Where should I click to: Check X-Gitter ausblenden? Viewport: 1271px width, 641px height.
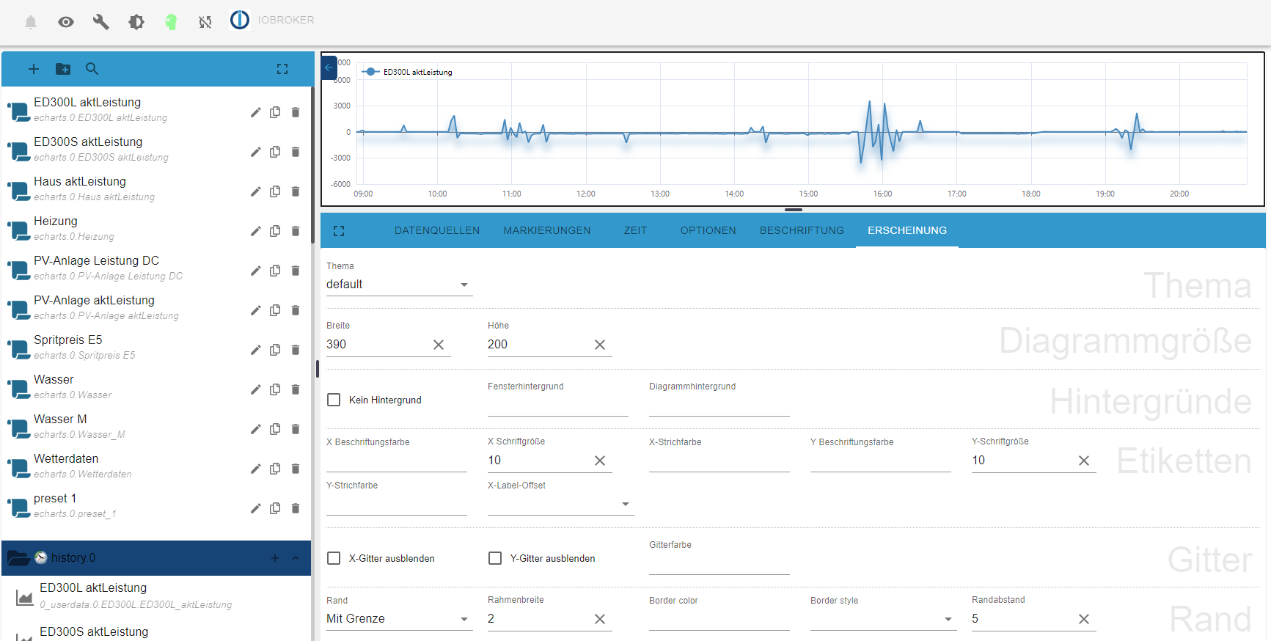[334, 558]
